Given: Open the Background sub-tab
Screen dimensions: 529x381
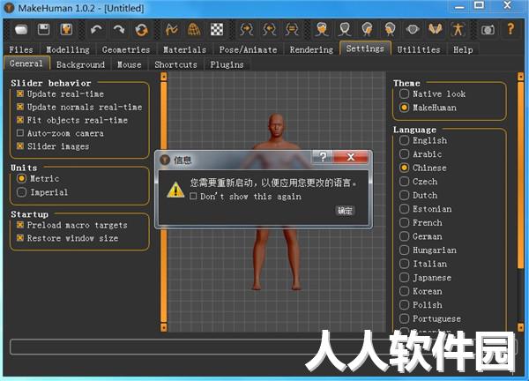Looking at the screenshot, I should coord(80,64).
